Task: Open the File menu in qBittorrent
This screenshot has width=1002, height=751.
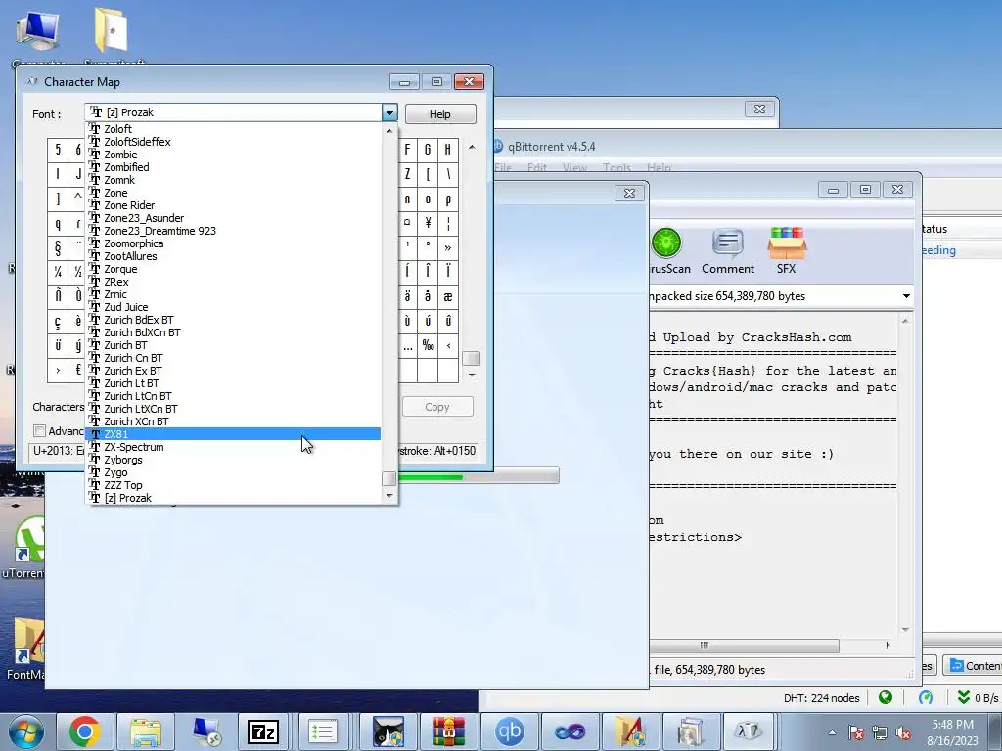Action: (x=503, y=167)
